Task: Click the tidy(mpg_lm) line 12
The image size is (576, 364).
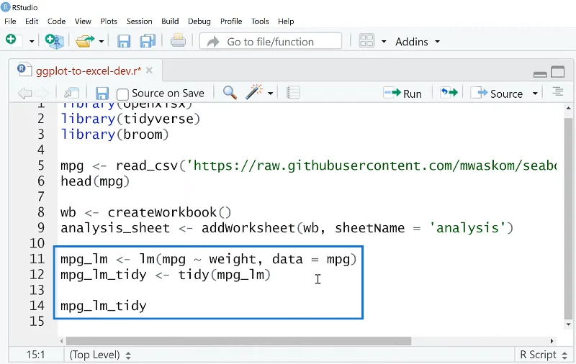Action: coord(166,275)
